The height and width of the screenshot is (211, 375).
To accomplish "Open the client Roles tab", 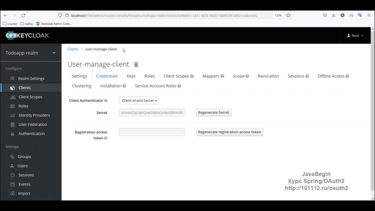I will 149,76.
